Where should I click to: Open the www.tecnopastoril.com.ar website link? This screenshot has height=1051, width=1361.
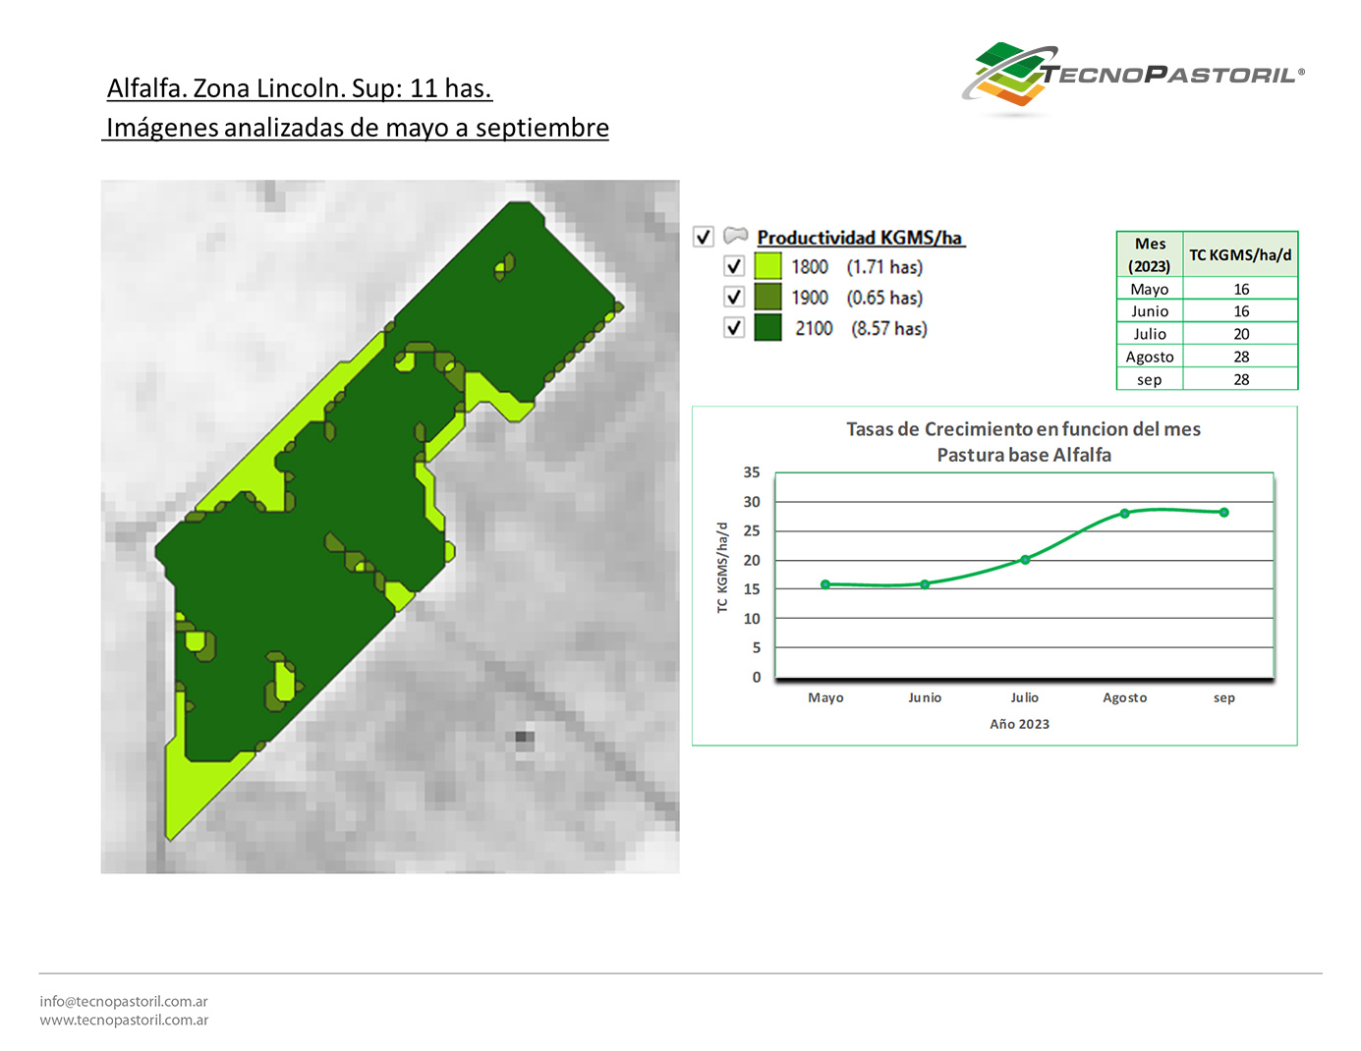pos(124,1020)
